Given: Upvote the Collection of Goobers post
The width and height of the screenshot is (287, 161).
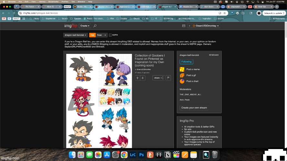Looking at the screenshot, I should pyautogui.click(x=137, y=78).
